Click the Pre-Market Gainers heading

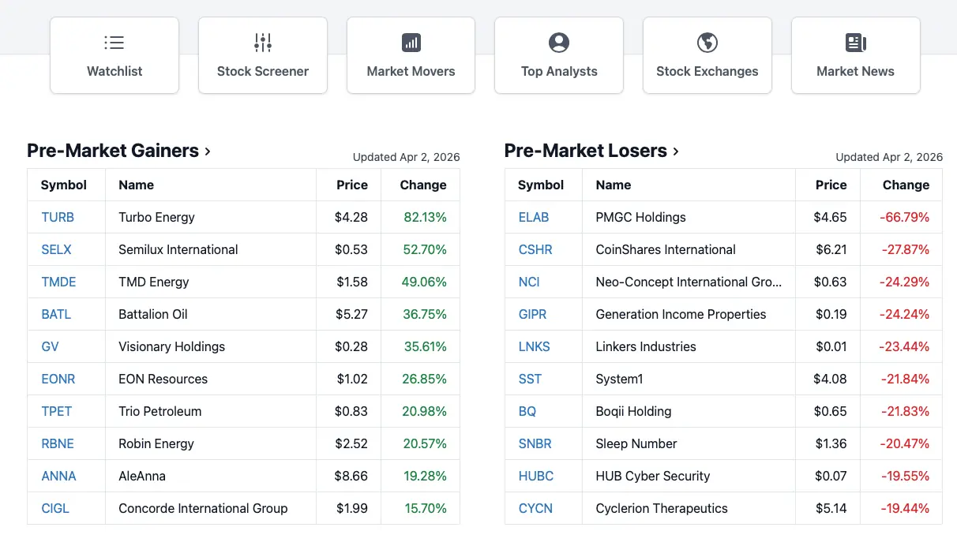[x=112, y=151]
